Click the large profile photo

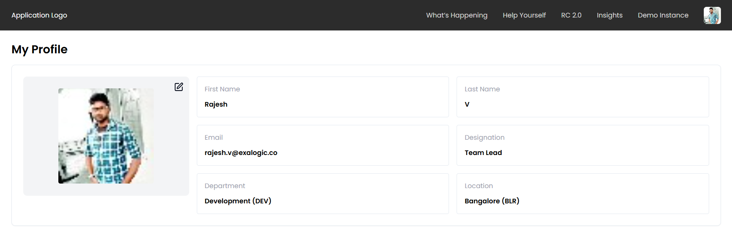(x=106, y=136)
